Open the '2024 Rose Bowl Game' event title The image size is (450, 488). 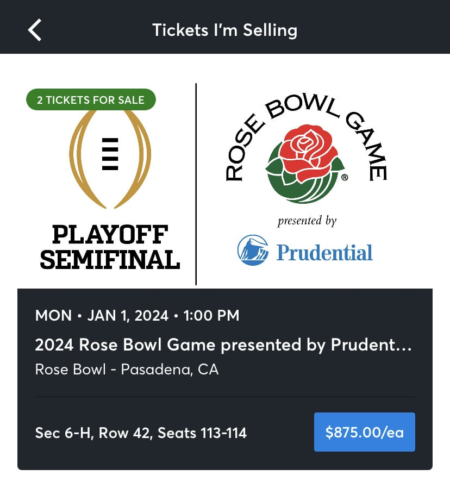223,345
